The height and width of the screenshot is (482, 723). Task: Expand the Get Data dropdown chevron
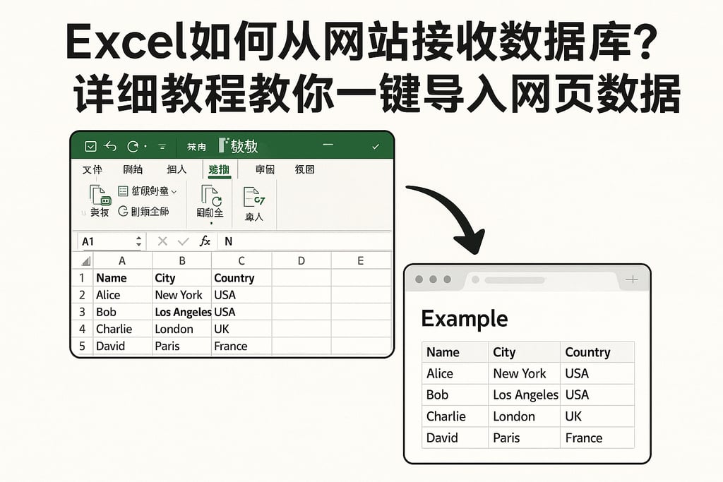pyautogui.click(x=174, y=191)
